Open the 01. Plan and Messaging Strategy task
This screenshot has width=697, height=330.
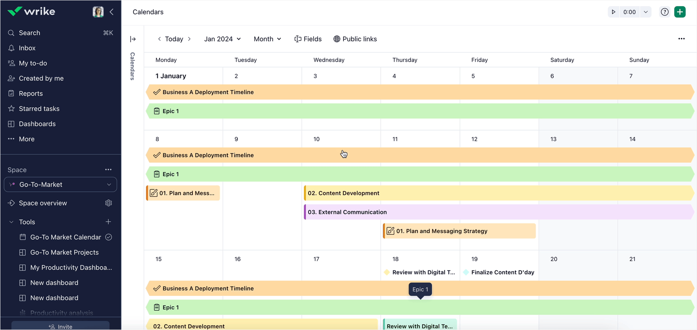459,231
